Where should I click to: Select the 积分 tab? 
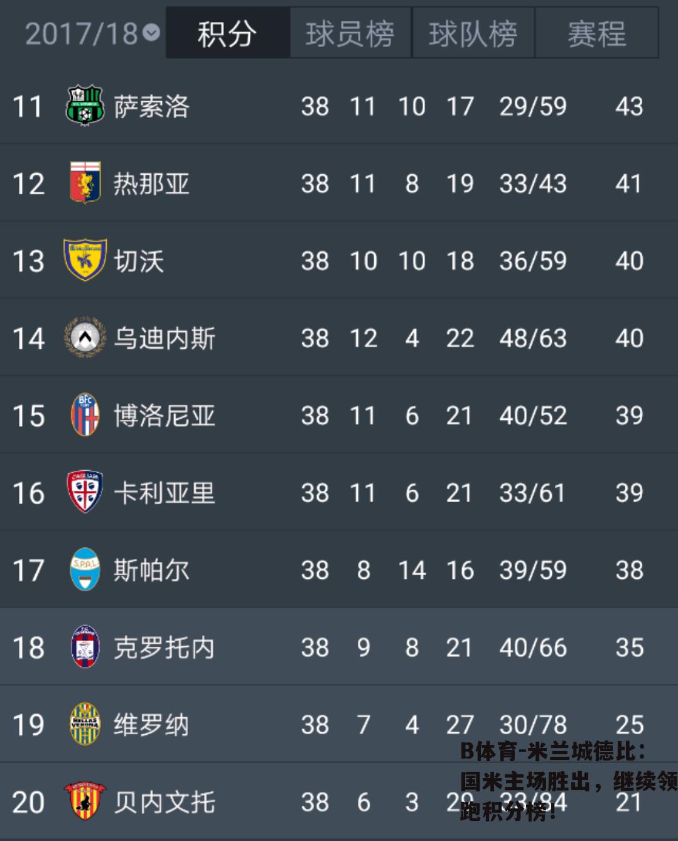(x=227, y=33)
